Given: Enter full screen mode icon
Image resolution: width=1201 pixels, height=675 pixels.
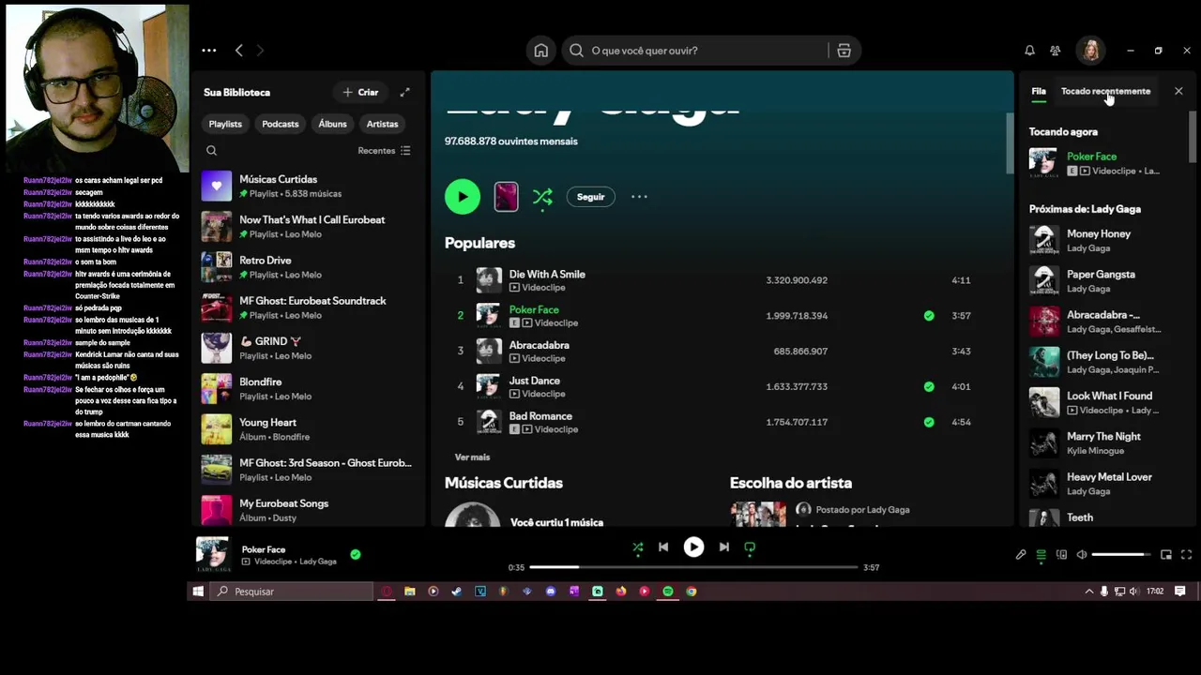Looking at the screenshot, I should point(1186,555).
